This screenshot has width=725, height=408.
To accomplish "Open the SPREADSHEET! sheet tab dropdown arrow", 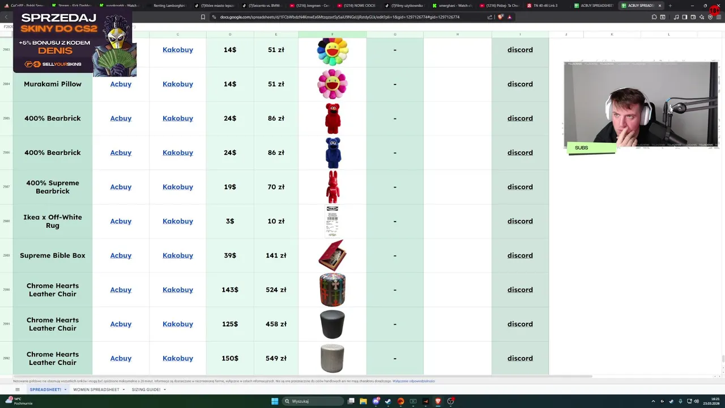I will (65, 390).
